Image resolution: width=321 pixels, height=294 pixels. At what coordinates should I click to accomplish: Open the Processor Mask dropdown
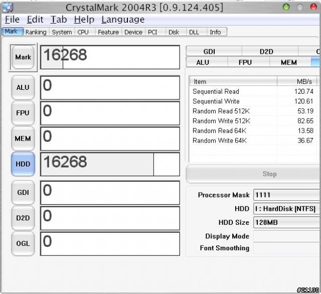[287, 195]
